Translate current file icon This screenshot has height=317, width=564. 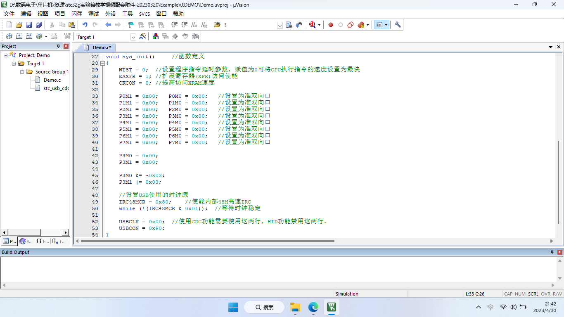tap(9, 36)
